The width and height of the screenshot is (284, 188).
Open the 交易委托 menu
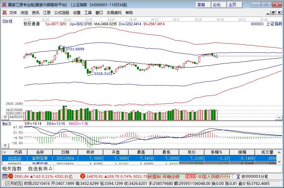114,13
